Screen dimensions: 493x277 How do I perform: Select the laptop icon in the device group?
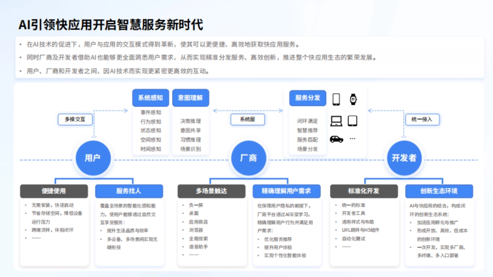point(336,121)
